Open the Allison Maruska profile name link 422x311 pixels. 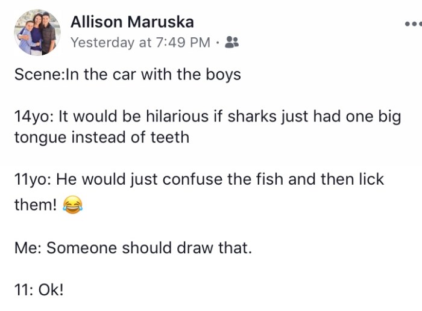pyautogui.click(x=132, y=22)
